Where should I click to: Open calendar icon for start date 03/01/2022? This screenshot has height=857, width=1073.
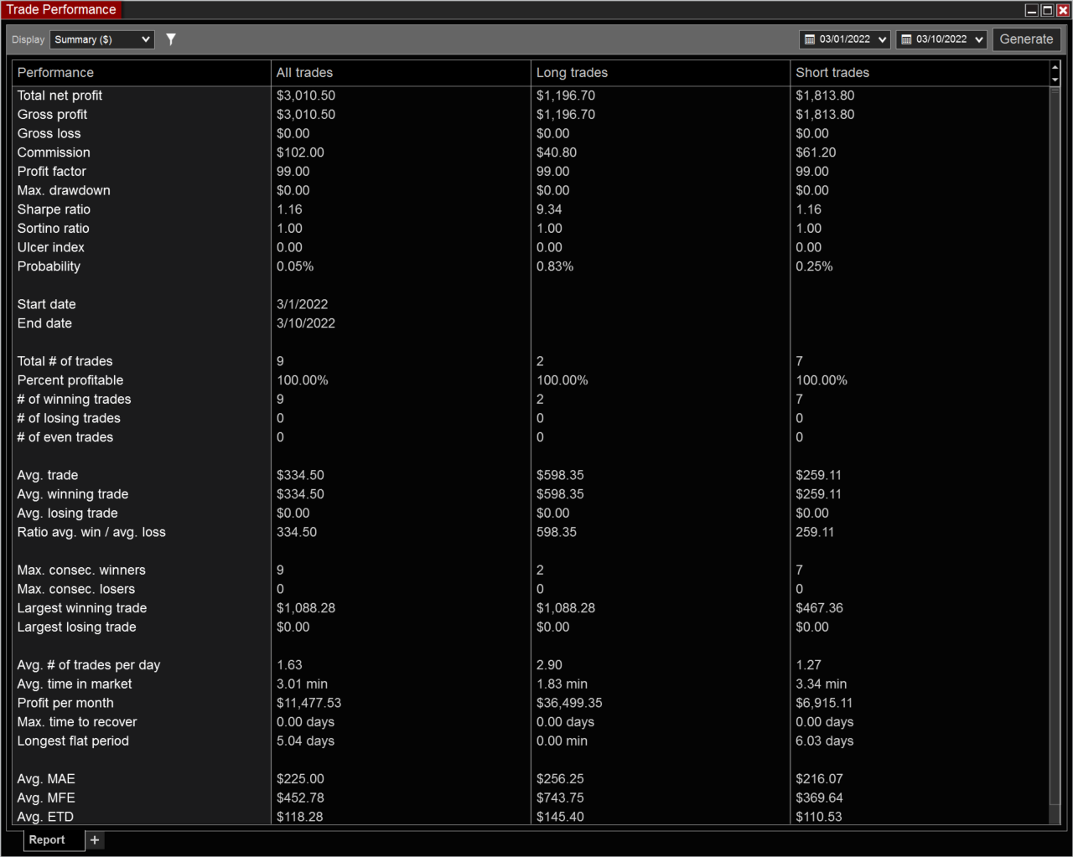pos(810,39)
